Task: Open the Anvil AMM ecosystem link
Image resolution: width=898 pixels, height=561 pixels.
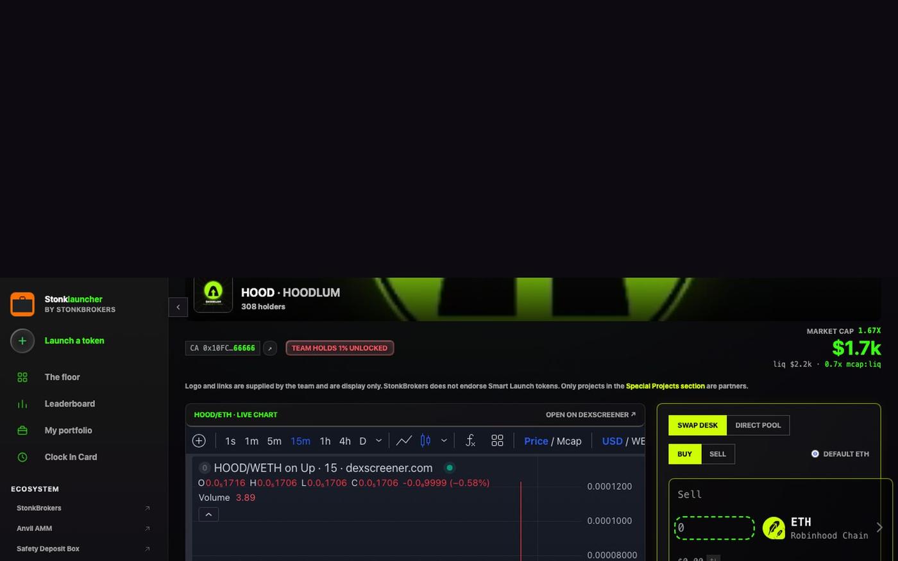Action: tap(35, 529)
